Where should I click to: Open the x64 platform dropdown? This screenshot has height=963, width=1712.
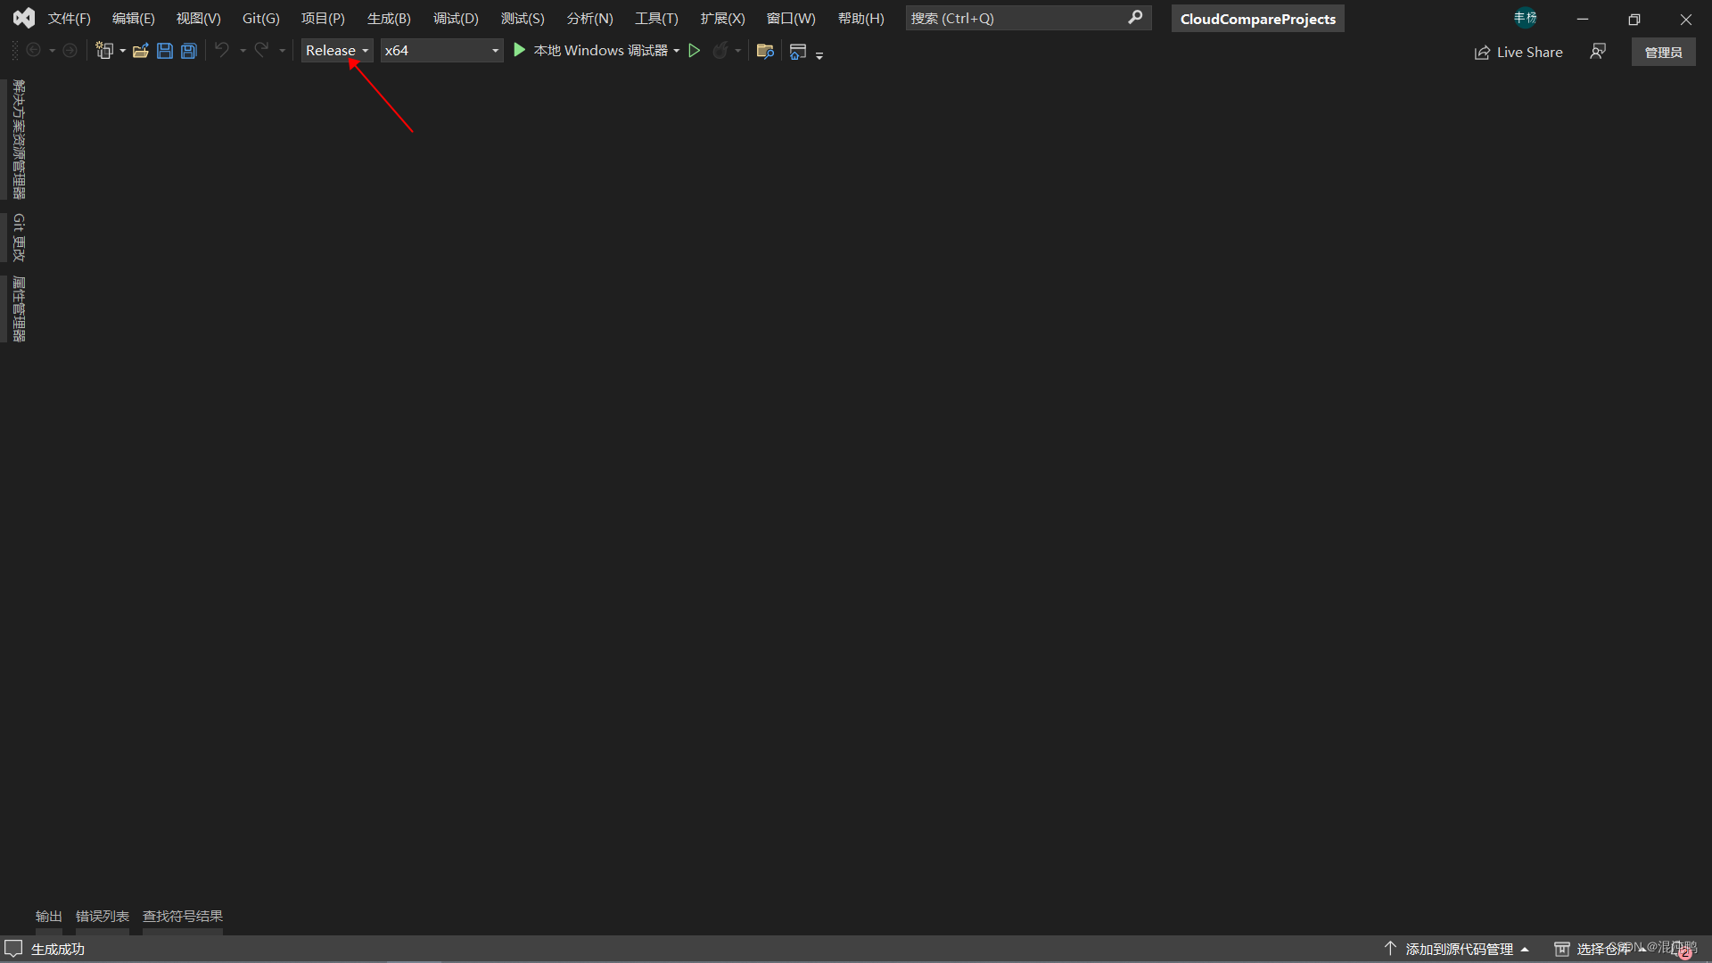[x=441, y=51]
